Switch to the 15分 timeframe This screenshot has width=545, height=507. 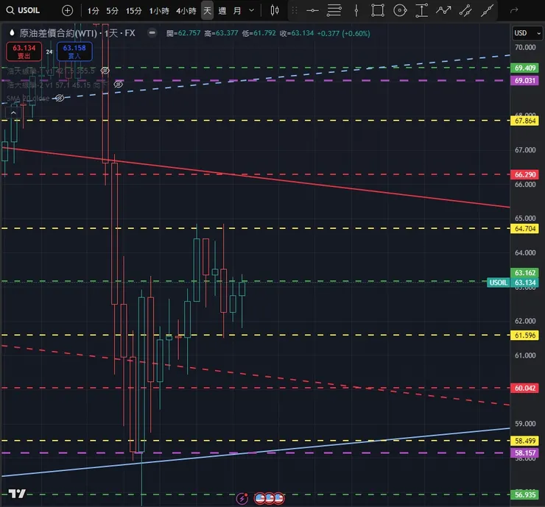[x=134, y=11]
